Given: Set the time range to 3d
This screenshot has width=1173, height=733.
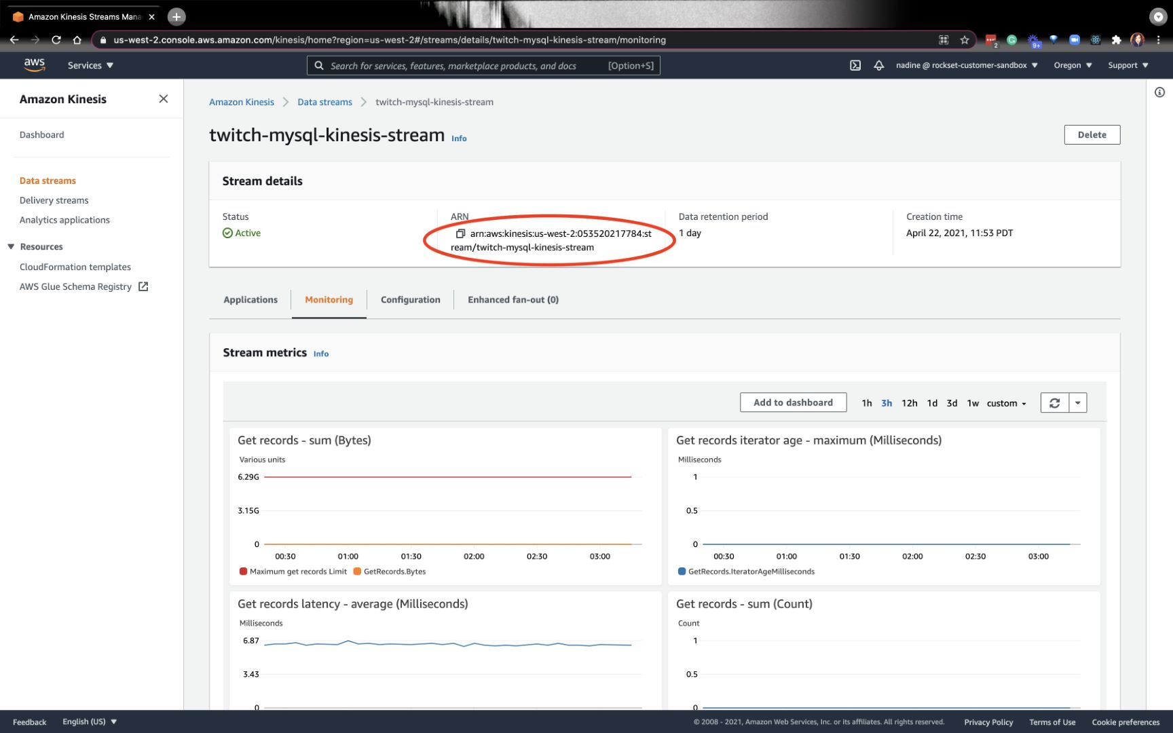Looking at the screenshot, I should (x=952, y=403).
